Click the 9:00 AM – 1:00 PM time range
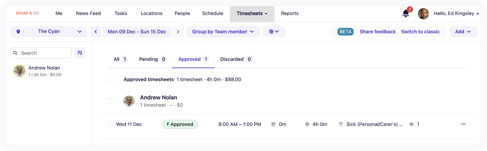 [x=240, y=124]
